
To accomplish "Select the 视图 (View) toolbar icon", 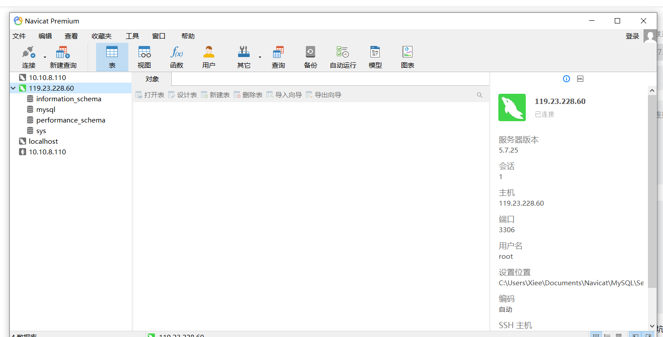I will [x=144, y=57].
